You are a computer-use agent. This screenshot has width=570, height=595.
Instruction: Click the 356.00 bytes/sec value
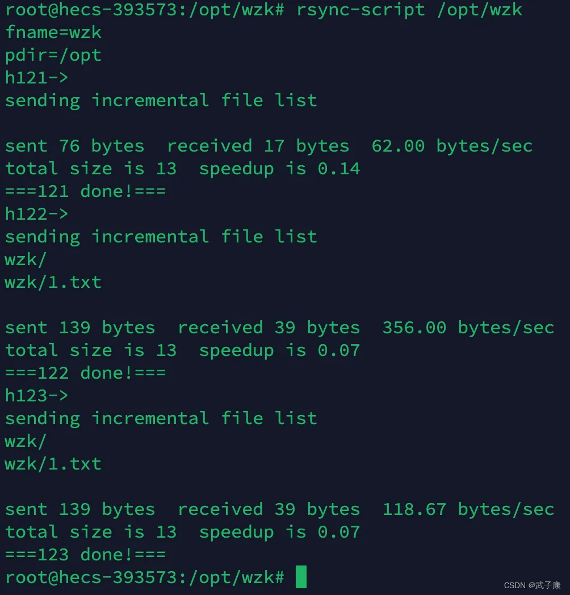(x=468, y=328)
